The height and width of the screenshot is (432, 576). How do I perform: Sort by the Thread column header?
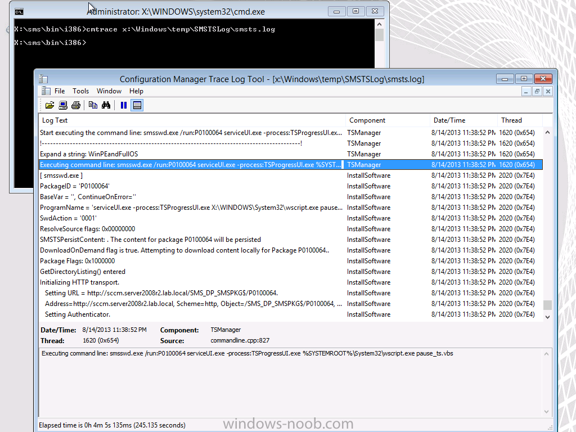pyautogui.click(x=520, y=120)
